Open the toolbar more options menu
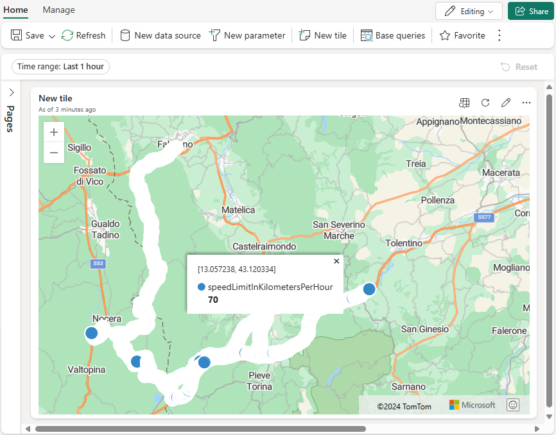This screenshot has height=435, width=556. pyautogui.click(x=500, y=35)
